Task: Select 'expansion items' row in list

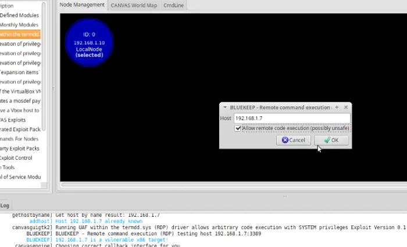Action: coord(20,73)
